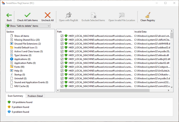179x122 pixels.
Task: Click the Check All Safe Items checkmark
Action: pyautogui.click(x=27, y=15)
